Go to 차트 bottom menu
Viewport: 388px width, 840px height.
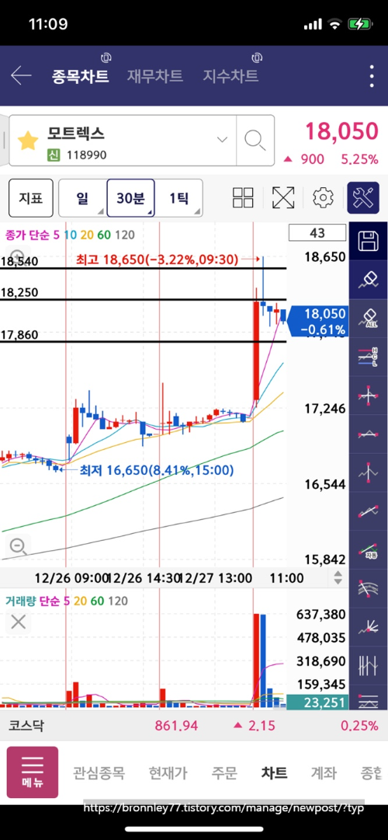[x=274, y=772]
